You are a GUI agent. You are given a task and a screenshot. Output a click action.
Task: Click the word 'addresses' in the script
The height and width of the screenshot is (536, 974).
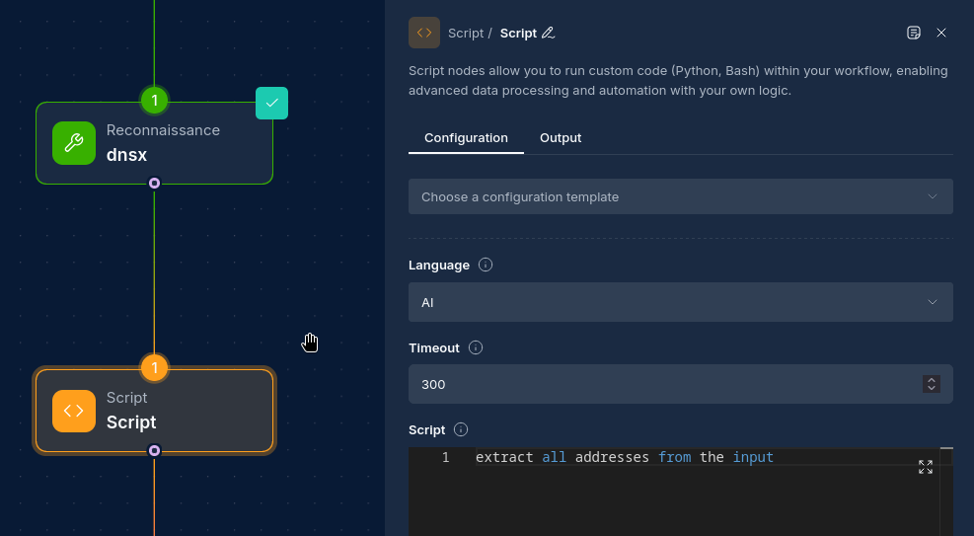click(612, 457)
